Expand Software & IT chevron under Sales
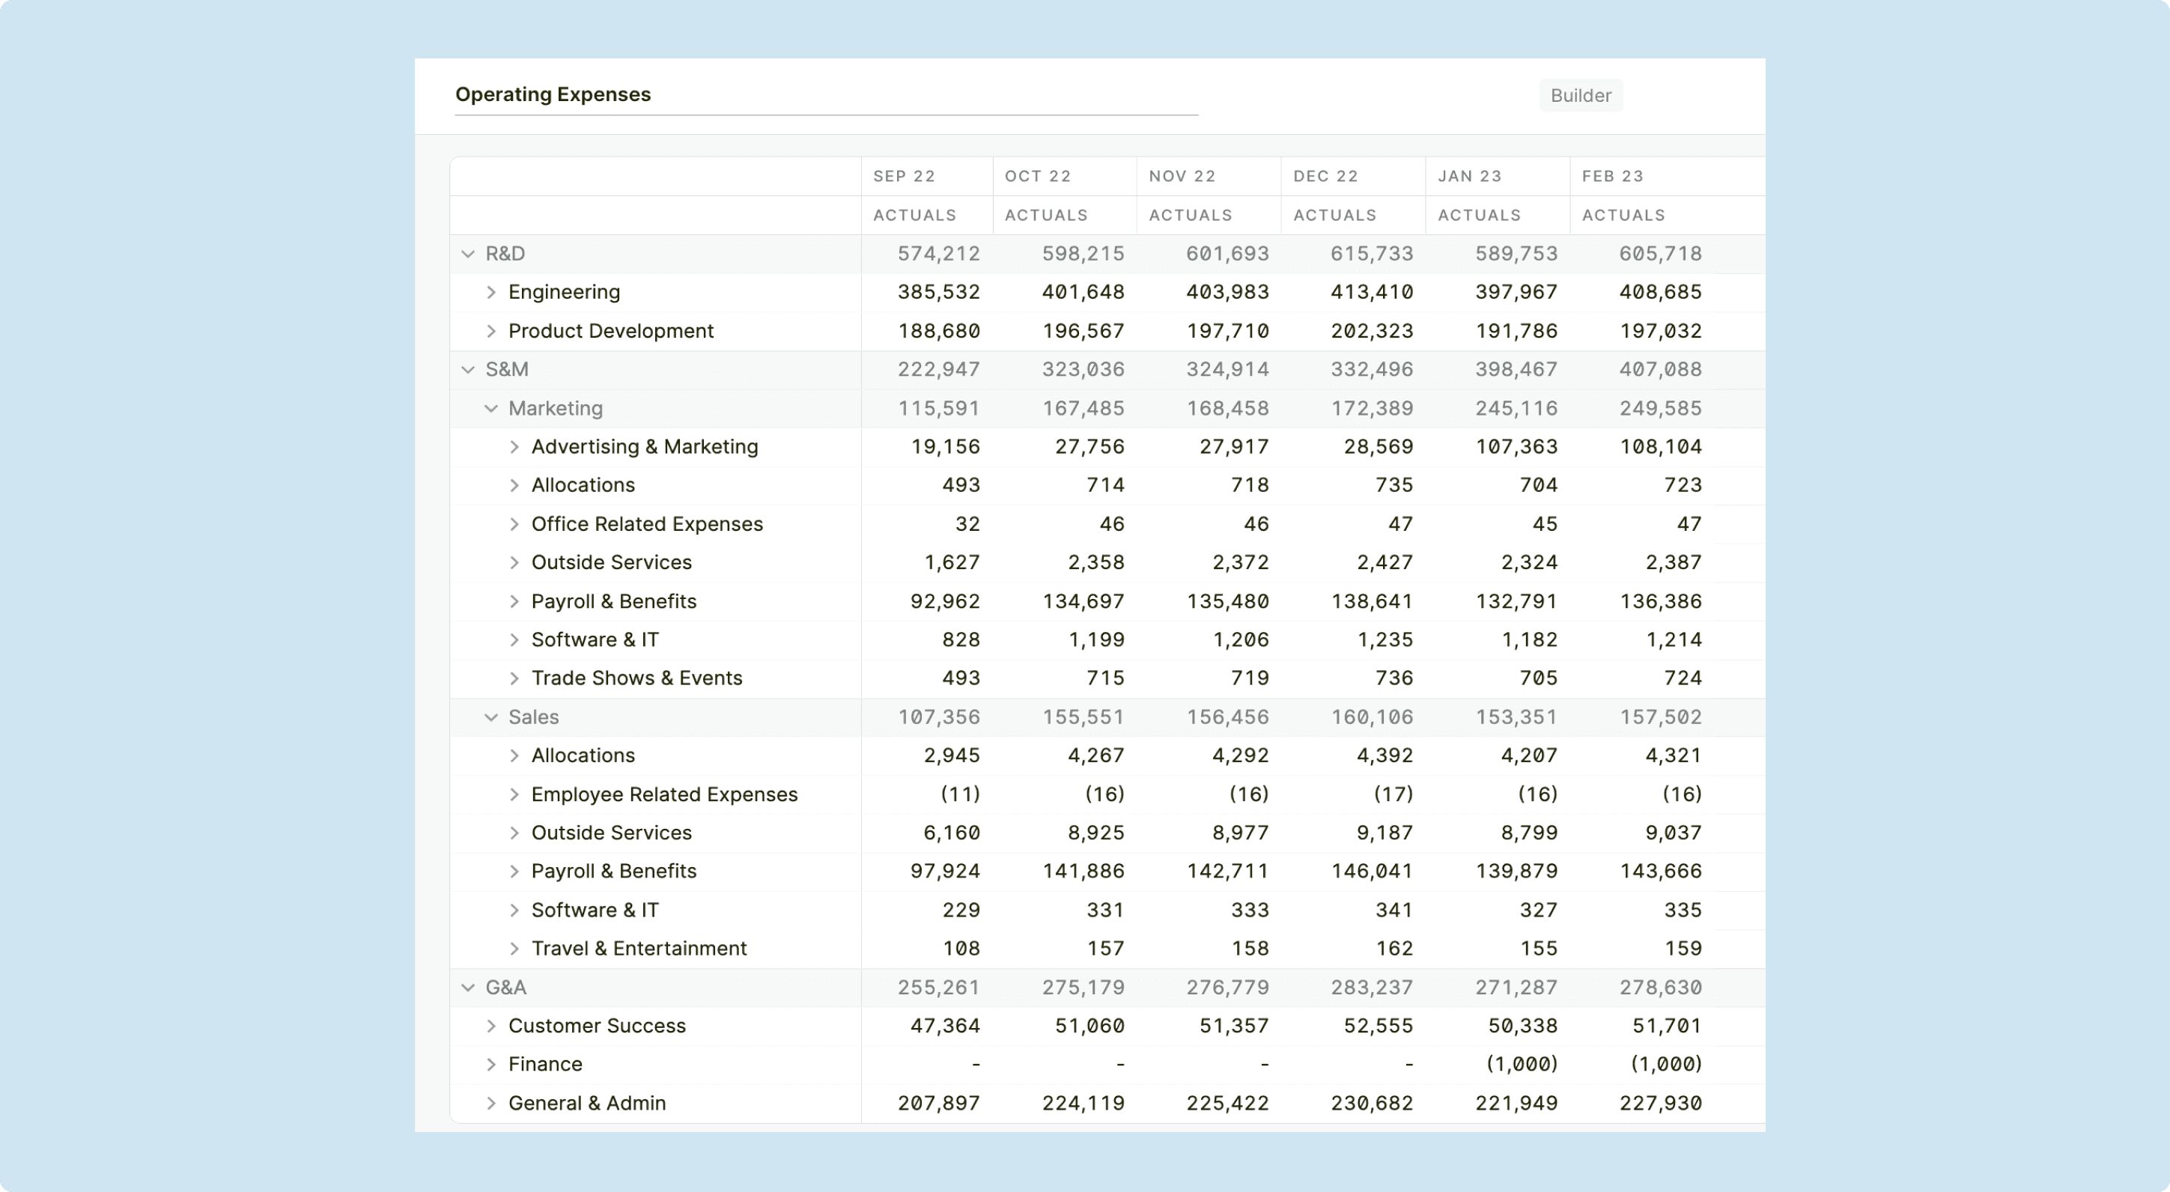Screen dimensions: 2170x1192 tap(514, 910)
